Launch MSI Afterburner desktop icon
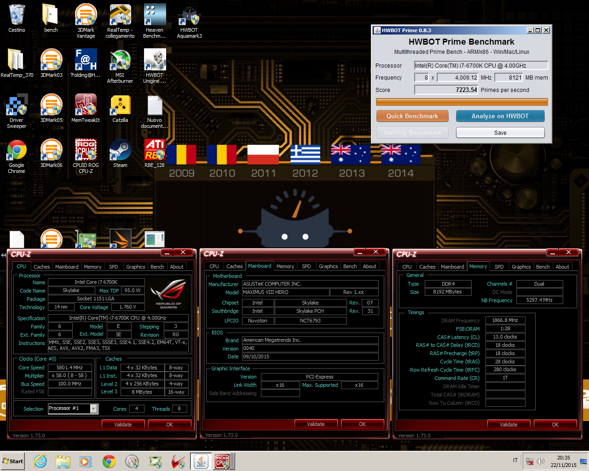 120,66
